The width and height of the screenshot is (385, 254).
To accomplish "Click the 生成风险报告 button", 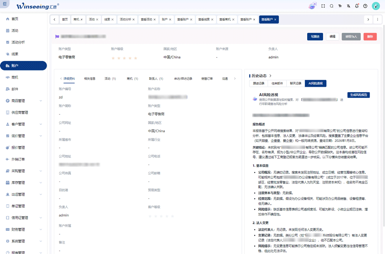I will point(358,95).
